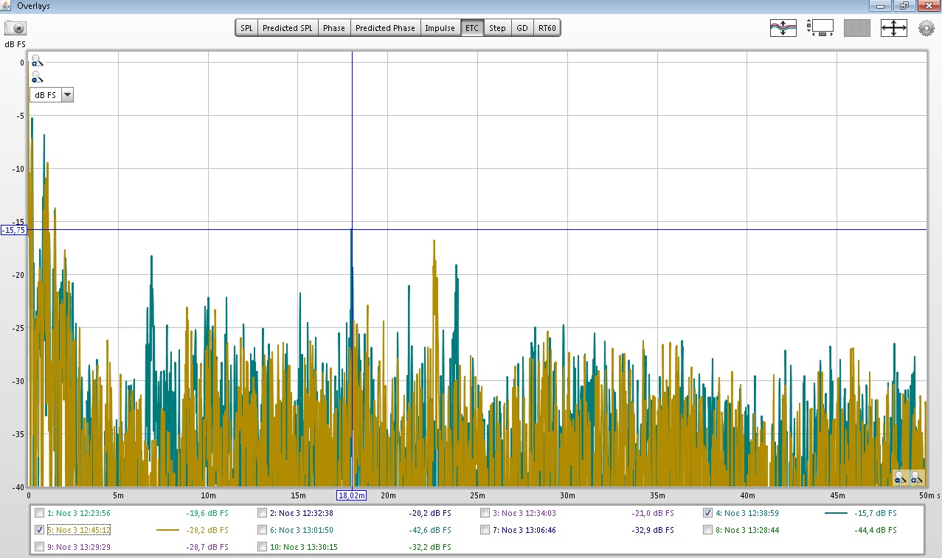Click the four-arrow scrollbars toggle icon
The width and height of the screenshot is (942, 558).
[x=893, y=29]
